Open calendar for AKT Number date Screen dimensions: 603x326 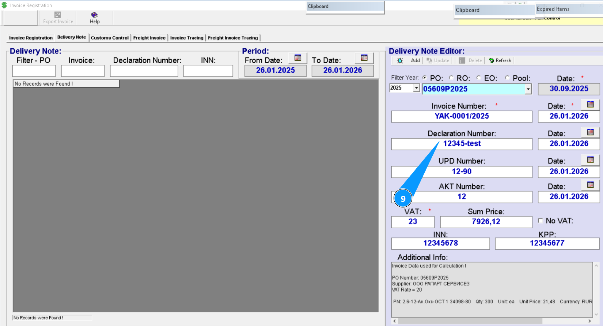coord(591,185)
